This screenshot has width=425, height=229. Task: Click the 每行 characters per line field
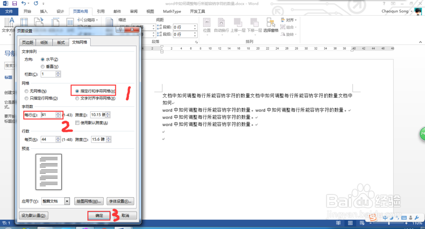point(51,115)
